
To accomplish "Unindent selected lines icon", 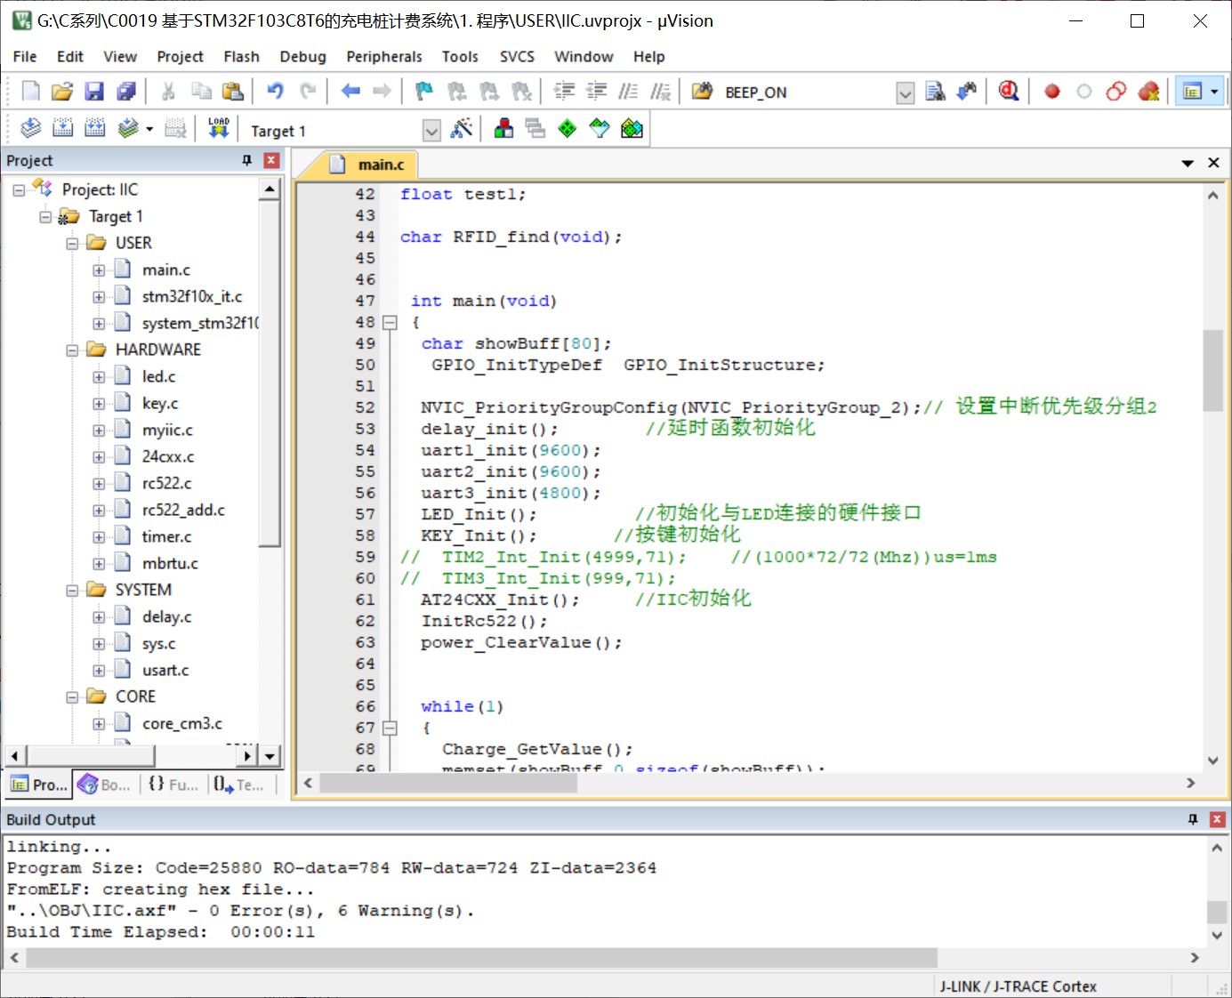I will coord(596,91).
